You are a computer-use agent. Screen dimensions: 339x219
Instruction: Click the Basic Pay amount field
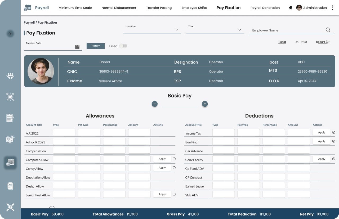(180, 104)
